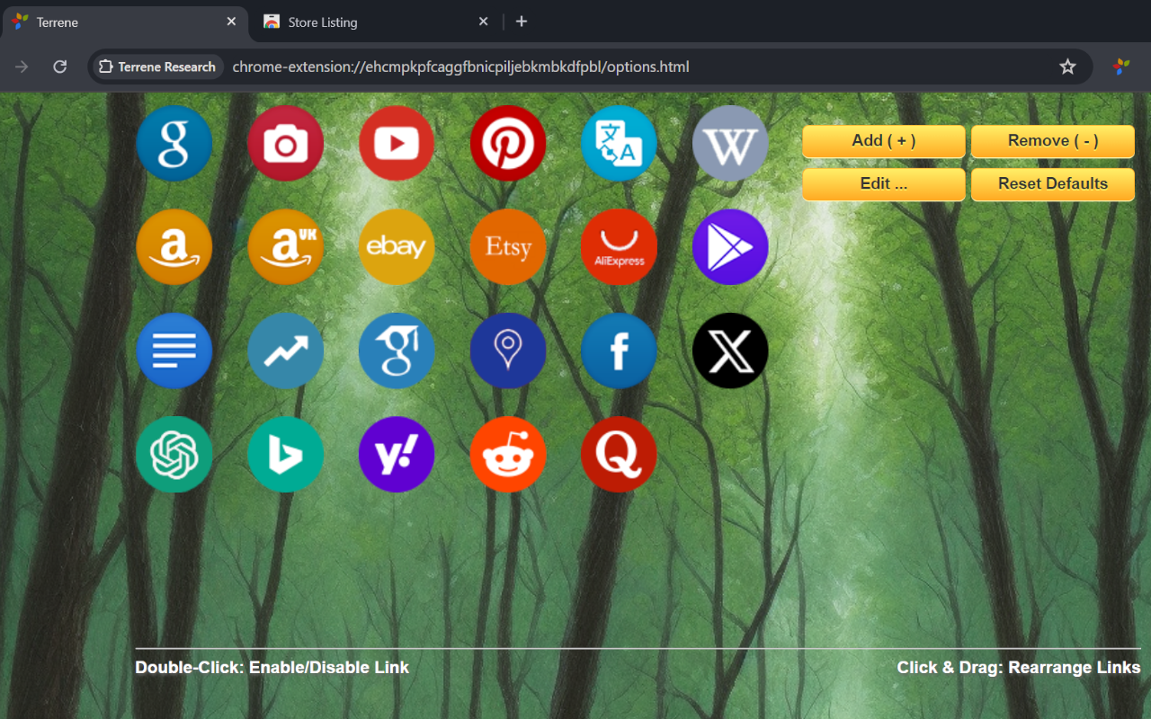Viewport: 1151px width, 719px height.
Task: Open the red camera image search icon
Action: coord(285,144)
